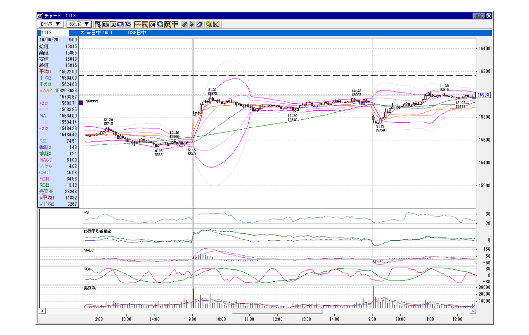The height and width of the screenshot is (335, 529).
Task: Click the left scrollbar arrow
Action: click(42, 311)
